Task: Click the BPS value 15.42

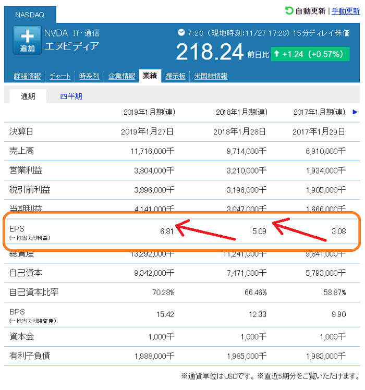Action: click(x=165, y=314)
